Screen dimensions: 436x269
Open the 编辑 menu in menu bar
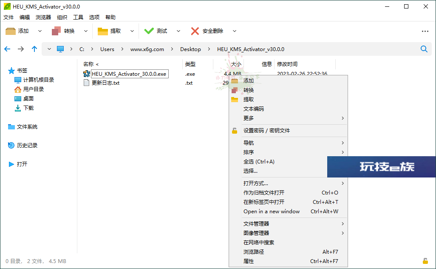(x=25, y=17)
